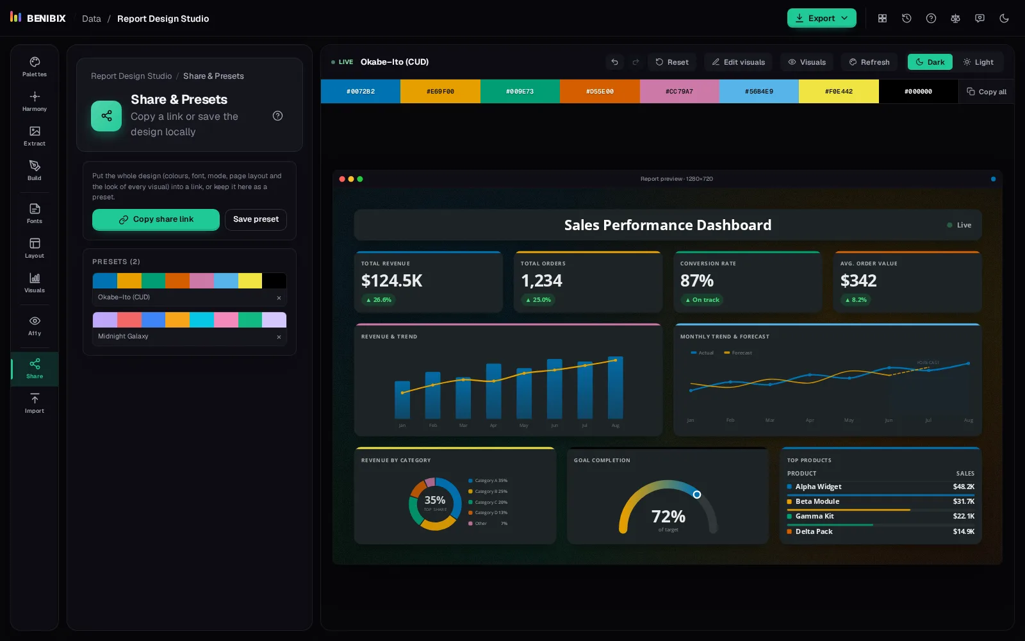Viewport: 1025px width, 641px height.
Task: Open the grid apps icon in header
Action: tap(882, 18)
